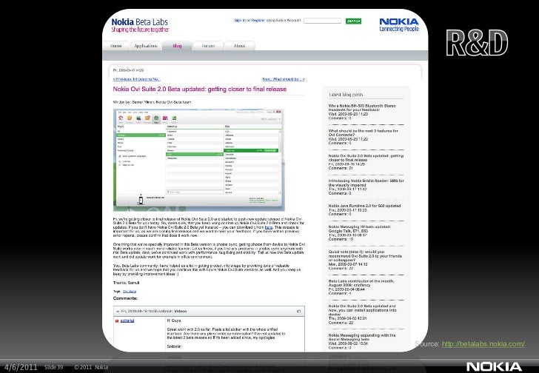Open sidebar 'Ovi Suite 2.0 Beta updated: getting closer' post
This screenshot has width=539, height=373.
(366, 158)
